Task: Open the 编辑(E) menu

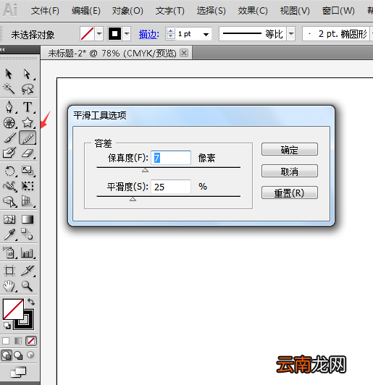Action: pyautogui.click(x=86, y=11)
